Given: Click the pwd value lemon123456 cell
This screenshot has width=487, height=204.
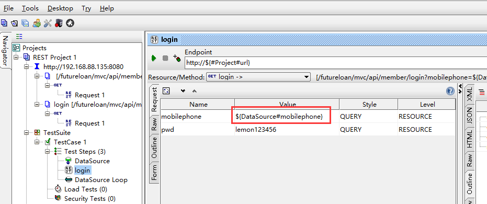Looking at the screenshot, I should [287, 130].
